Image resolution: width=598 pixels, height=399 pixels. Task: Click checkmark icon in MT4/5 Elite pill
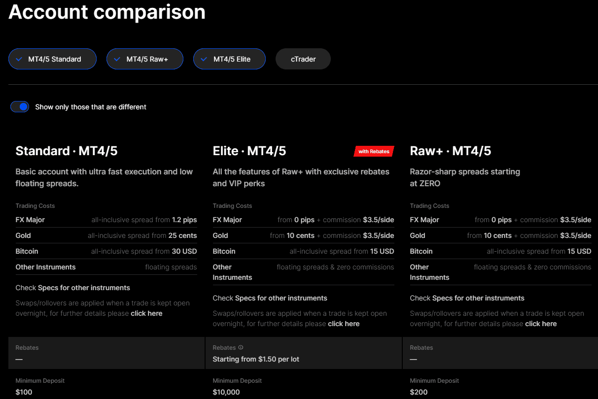[x=203, y=59]
